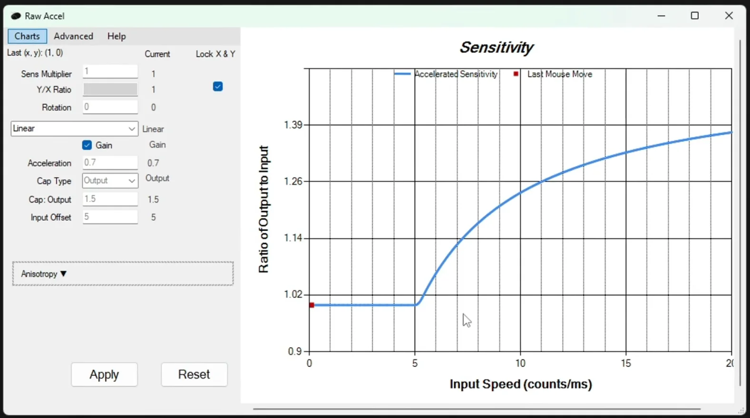
Task: Minimize the Raw Accel window
Action: coord(662,16)
